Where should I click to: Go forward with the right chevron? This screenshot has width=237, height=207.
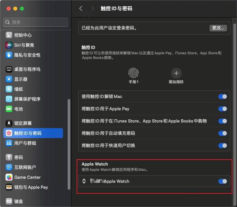(92, 8)
